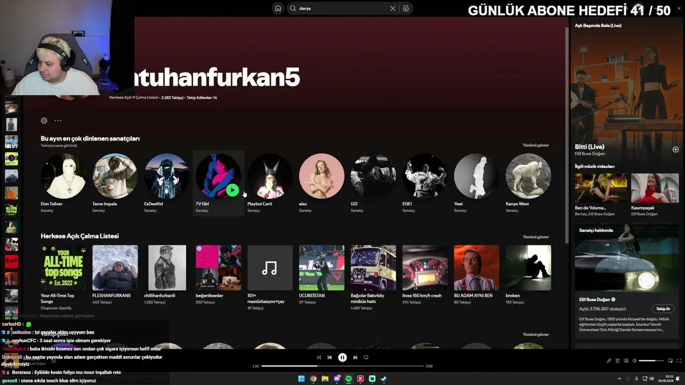Toggle lyrics microphone icon in player bar

point(609,361)
